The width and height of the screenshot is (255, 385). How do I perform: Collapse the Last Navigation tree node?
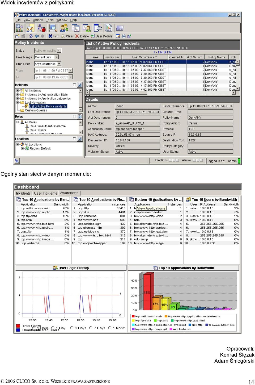(x=18, y=102)
